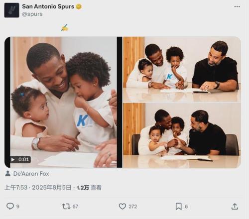Click the like count 272
The height and width of the screenshot is (219, 249).
tap(132, 207)
